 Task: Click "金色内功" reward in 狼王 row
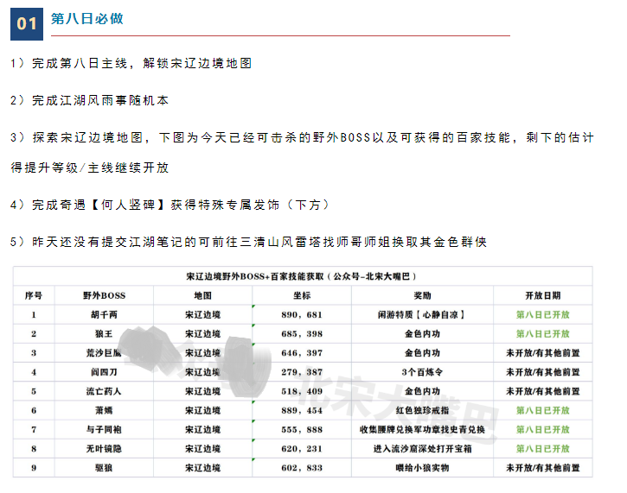(422, 334)
